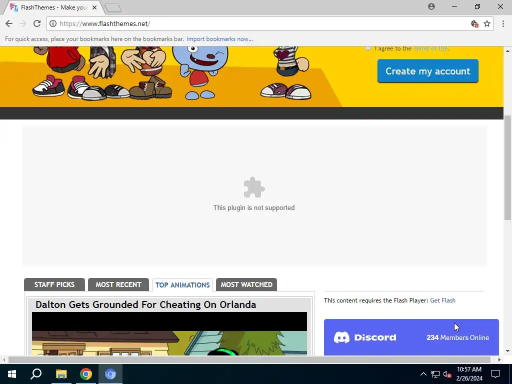The width and height of the screenshot is (512, 384).
Task: Click the forward navigation arrow
Action: (23, 23)
